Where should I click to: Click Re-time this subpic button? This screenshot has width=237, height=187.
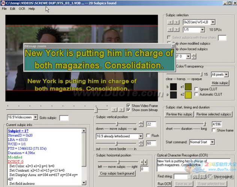(x=179, y=114)
